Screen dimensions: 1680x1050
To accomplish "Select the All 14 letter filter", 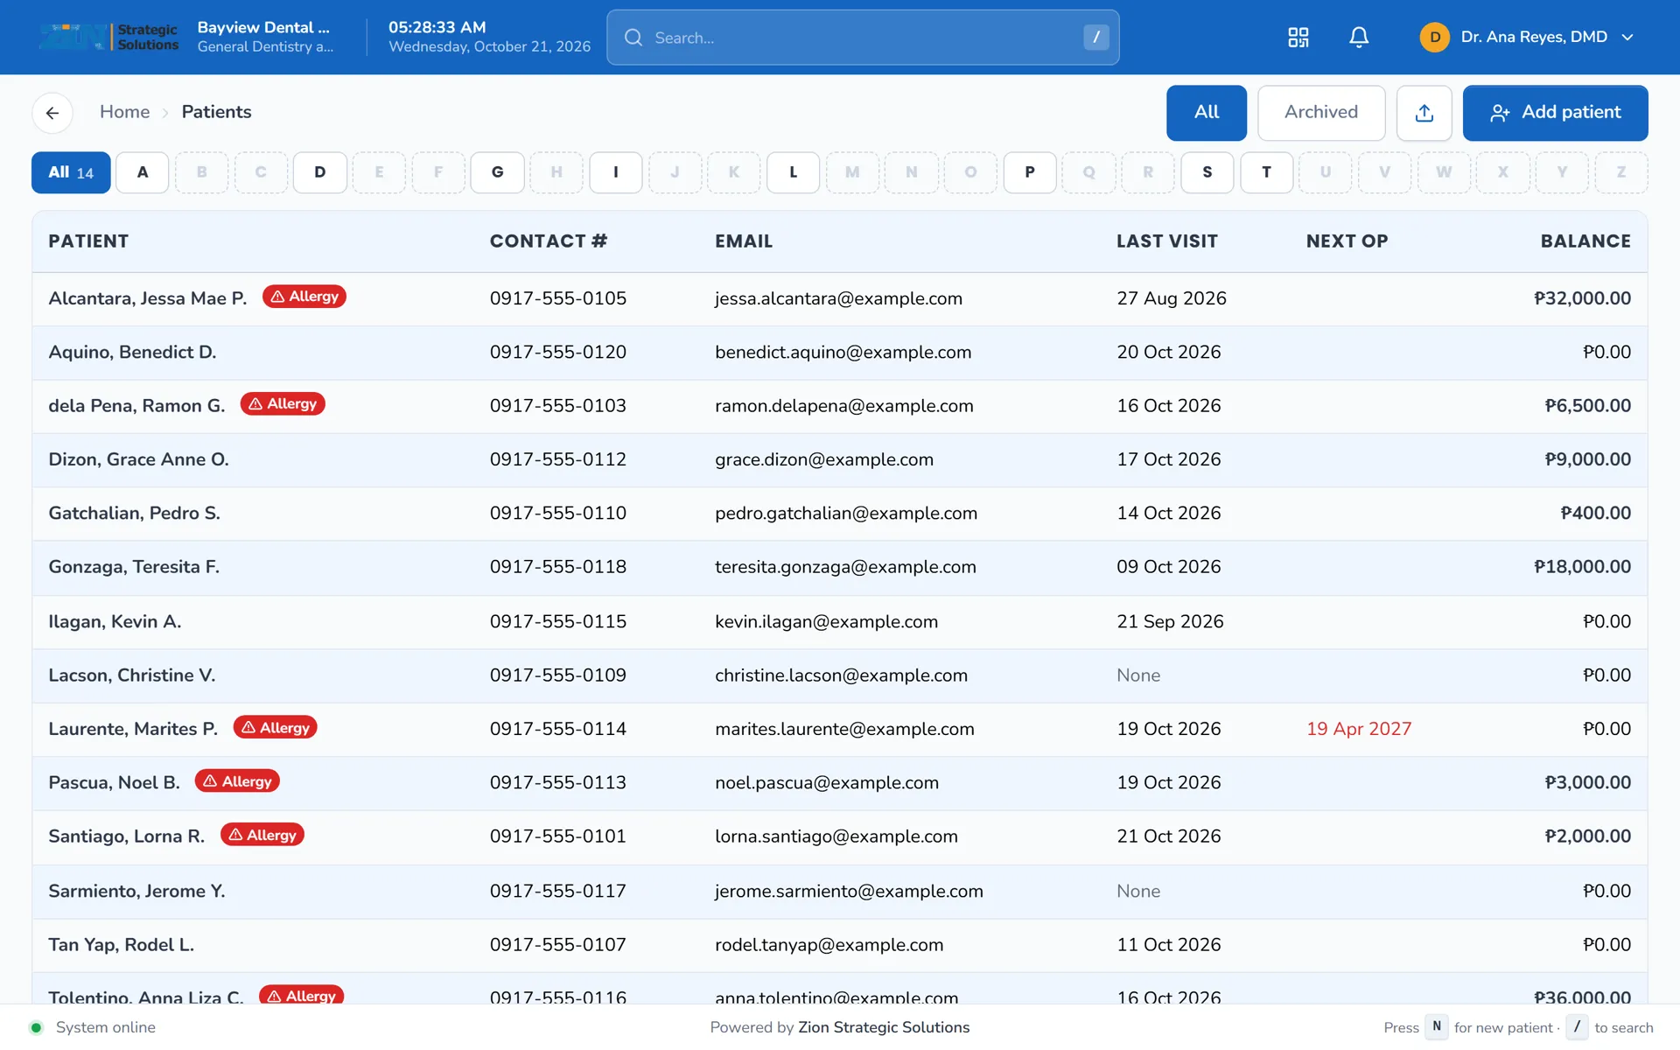I will [x=71, y=172].
